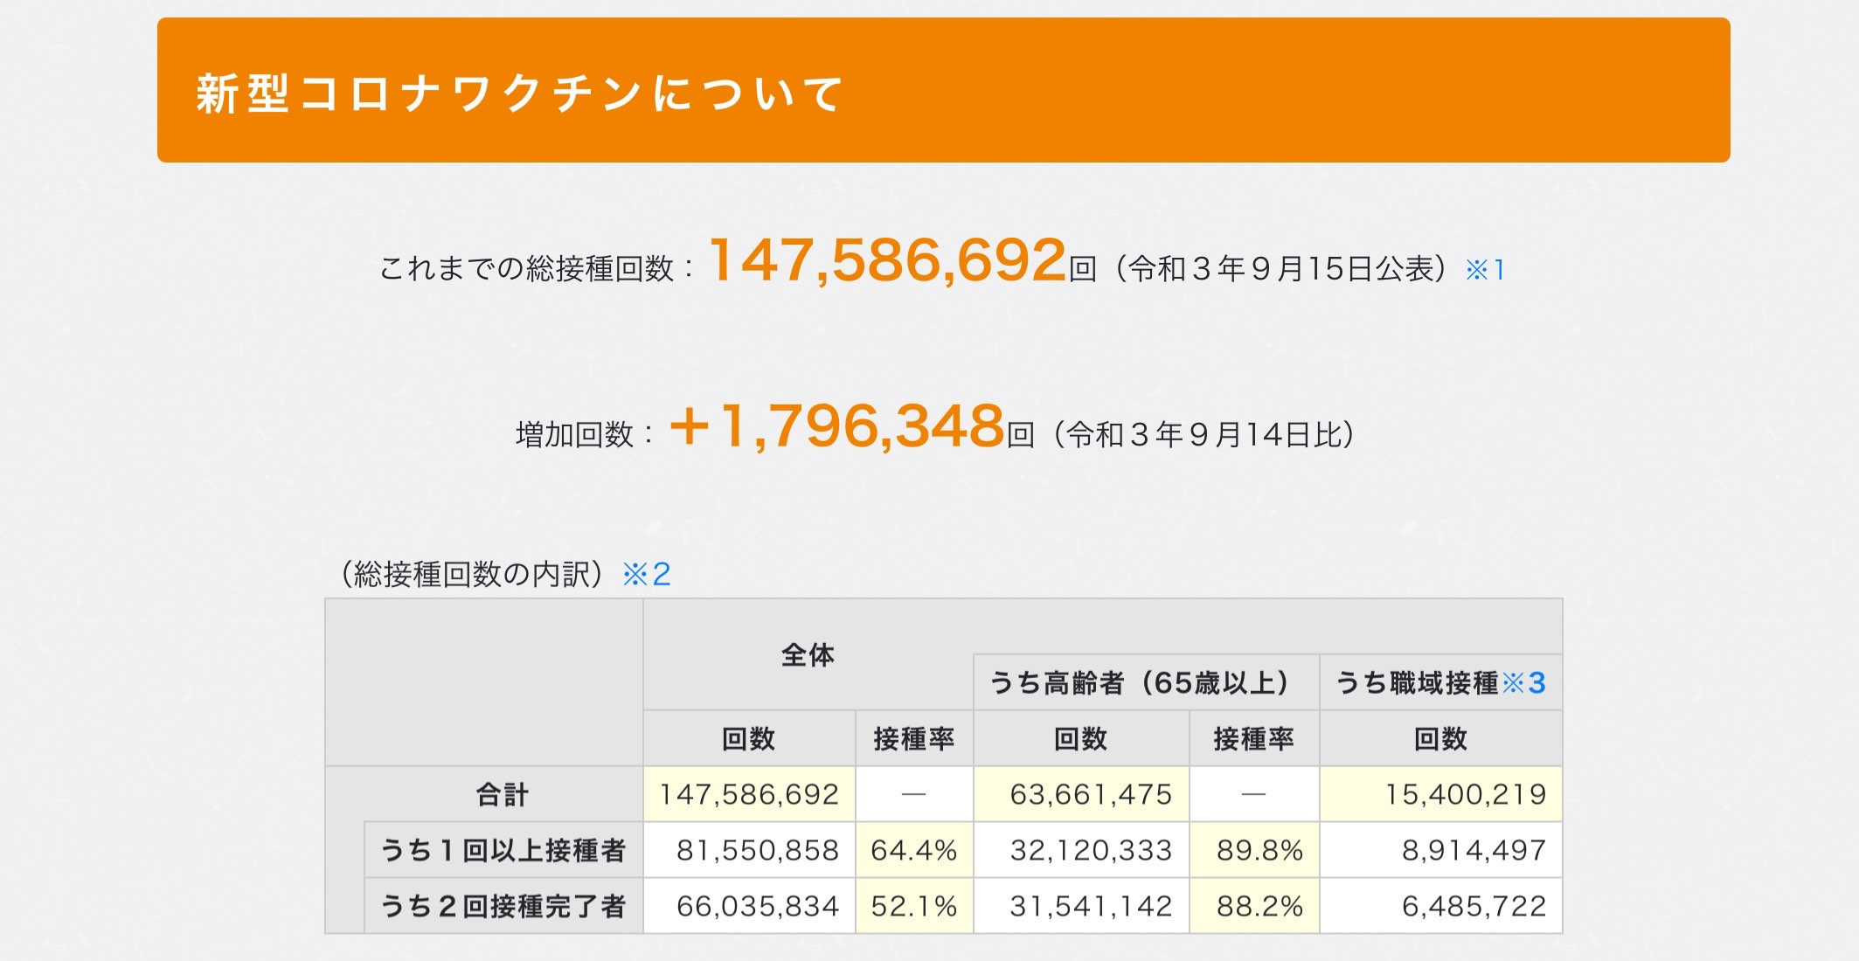1859x961 pixels.
Task: Click the うち2回接種完了者 row label
Action: coord(503,906)
